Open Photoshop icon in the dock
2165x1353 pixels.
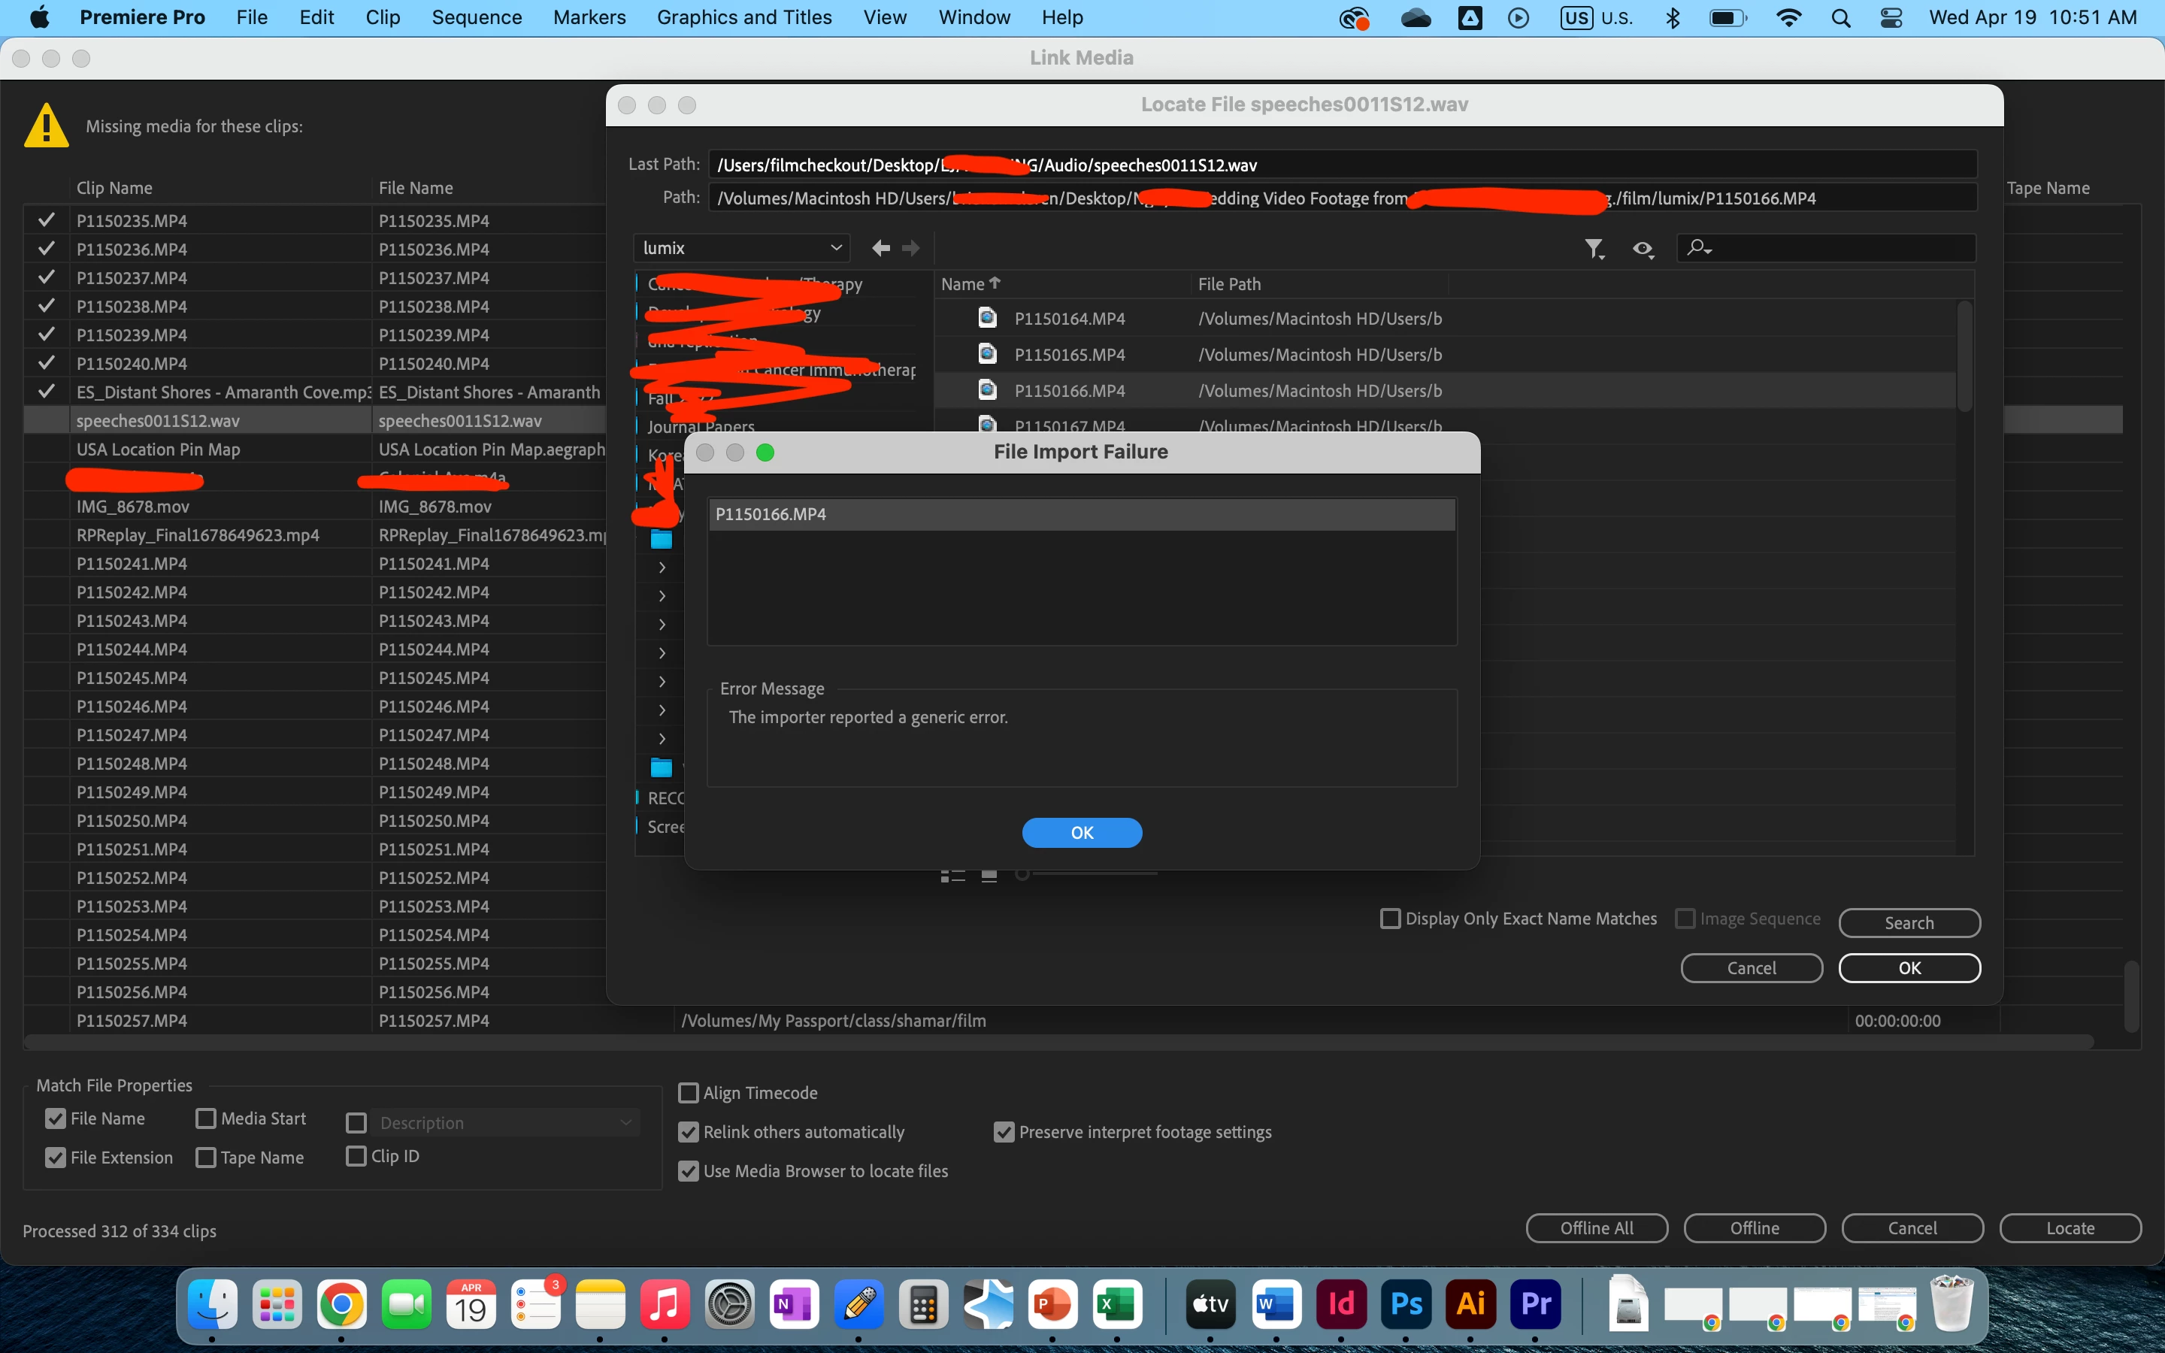point(1406,1304)
